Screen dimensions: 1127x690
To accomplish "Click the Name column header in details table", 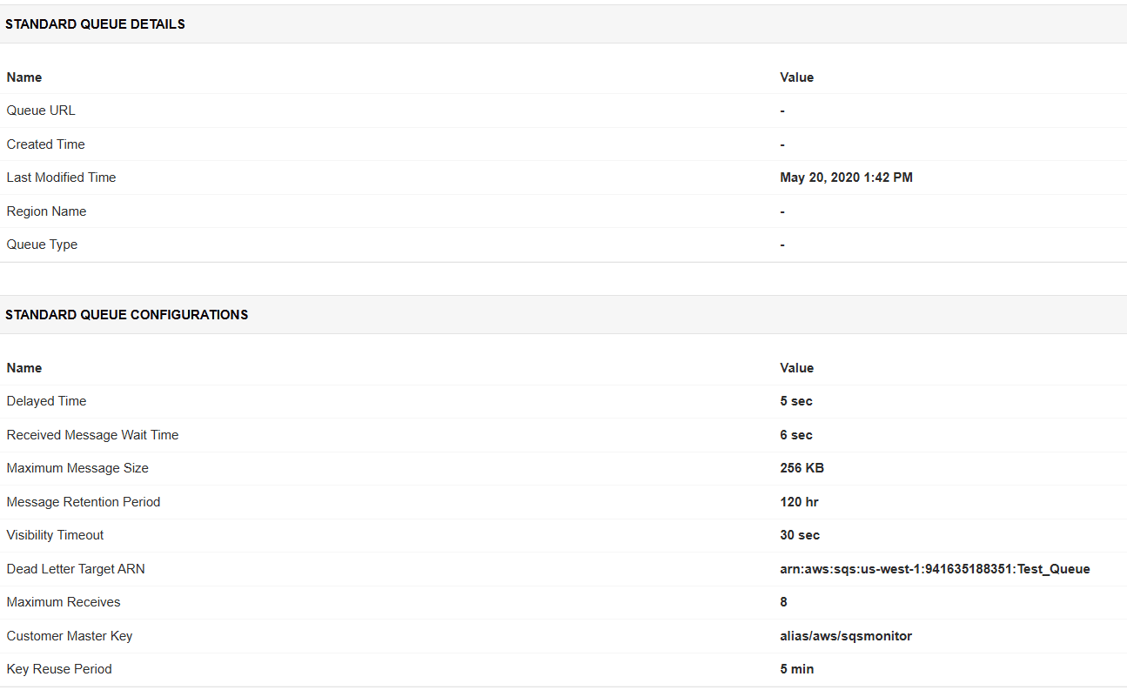I will [24, 77].
